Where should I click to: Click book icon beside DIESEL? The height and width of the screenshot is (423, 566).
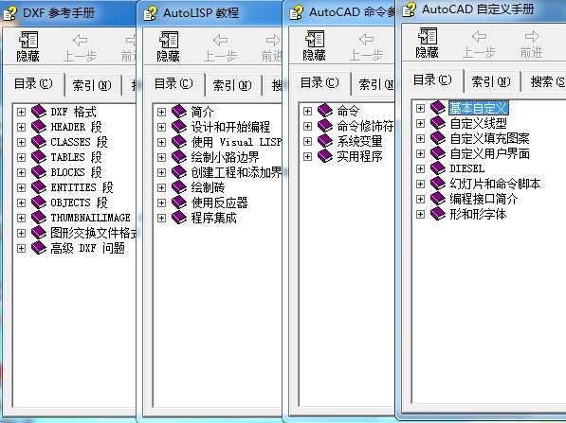(438, 167)
